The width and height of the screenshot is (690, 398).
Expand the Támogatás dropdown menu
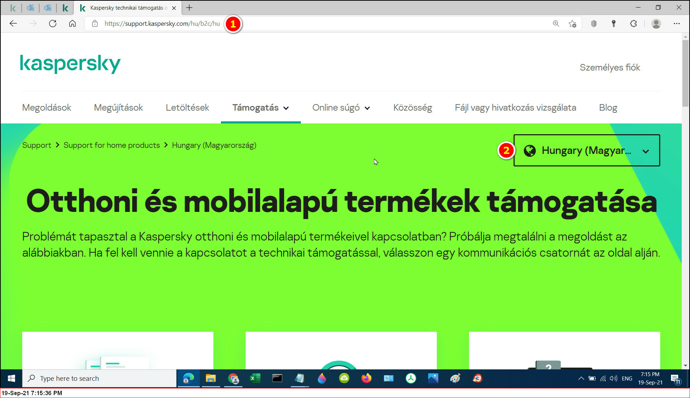(x=261, y=108)
